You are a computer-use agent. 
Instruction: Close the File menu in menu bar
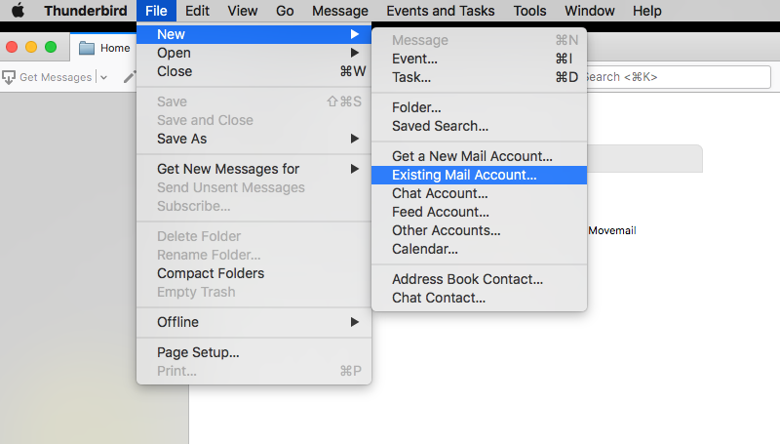pos(156,11)
